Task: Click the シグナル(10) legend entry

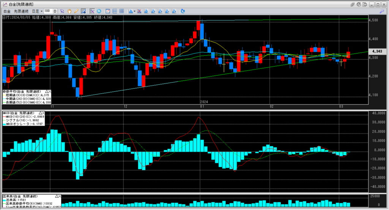Action: click(x=21, y=120)
